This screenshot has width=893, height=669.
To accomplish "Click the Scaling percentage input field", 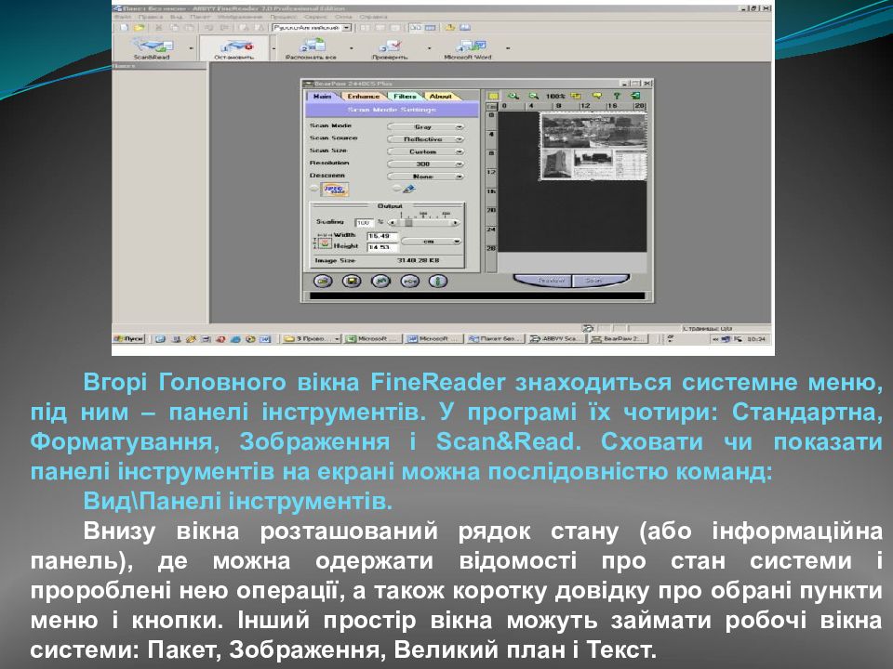I will (x=364, y=222).
